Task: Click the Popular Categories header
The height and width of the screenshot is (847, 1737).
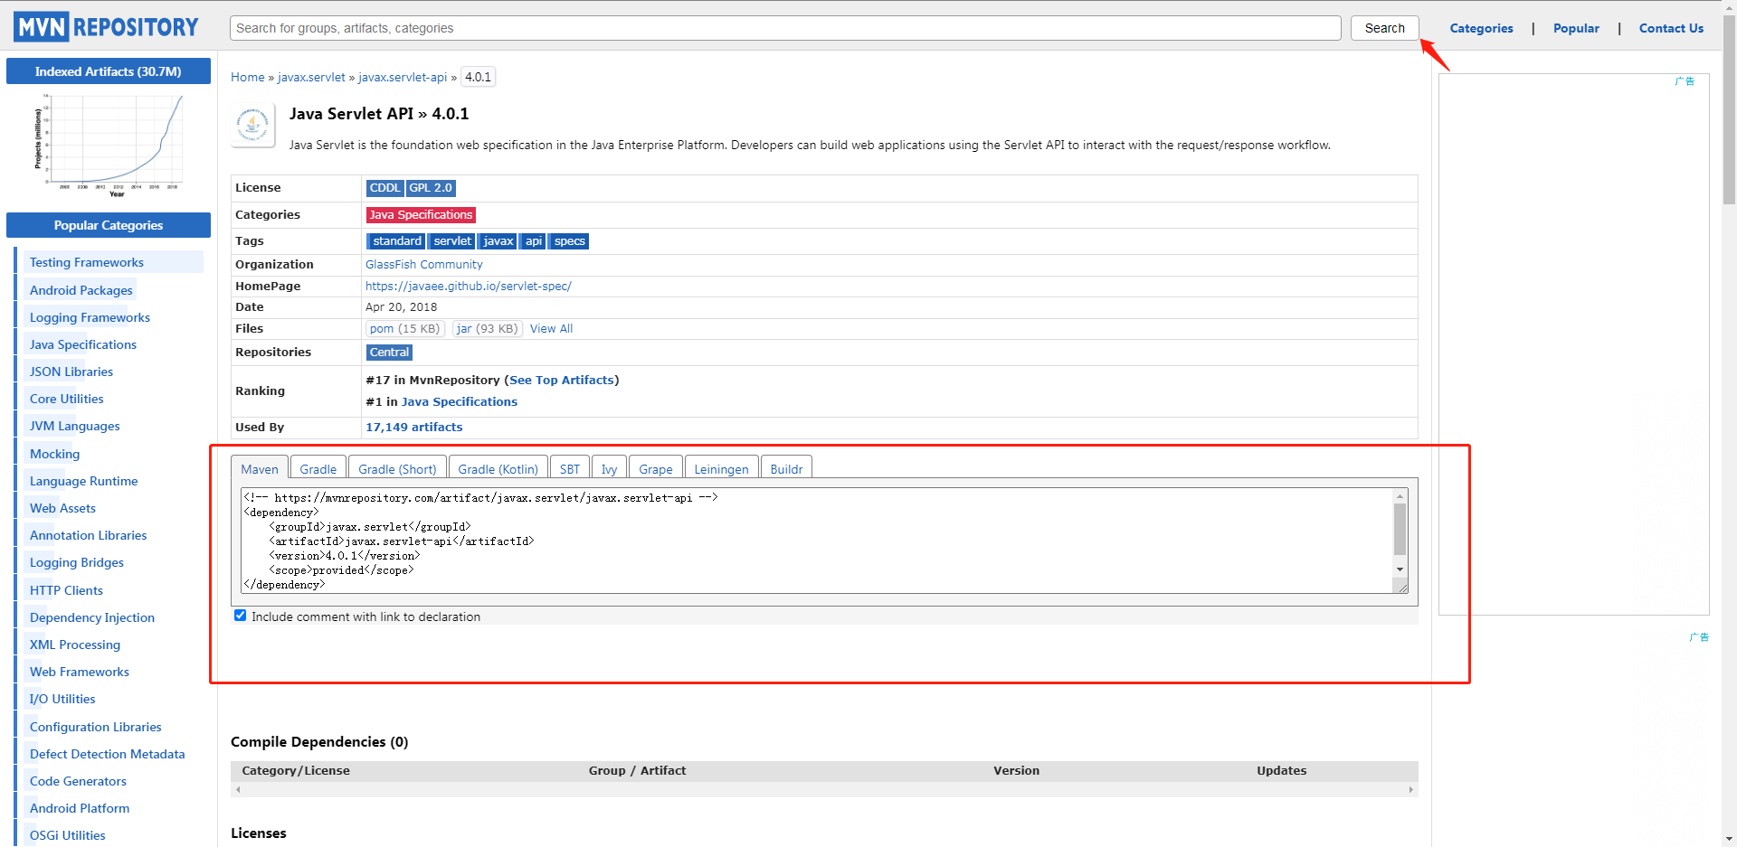Action: [x=109, y=225]
